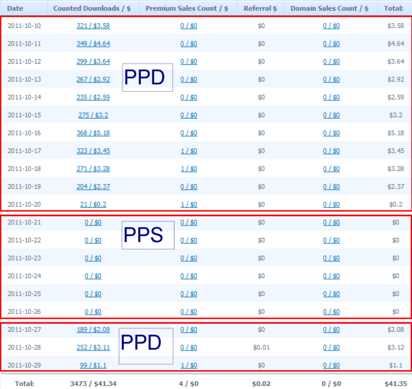Open premium sales link for 2011-10-29
Image resolution: width=412 pixels, height=389 pixels.
(x=189, y=365)
